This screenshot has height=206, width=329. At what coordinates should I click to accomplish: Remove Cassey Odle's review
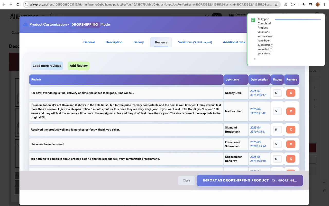click(291, 93)
